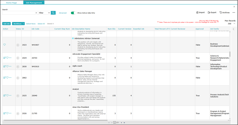Sort by the Job Code column header
Screen dimensions: 238x125
pyautogui.click(x=35, y=29)
